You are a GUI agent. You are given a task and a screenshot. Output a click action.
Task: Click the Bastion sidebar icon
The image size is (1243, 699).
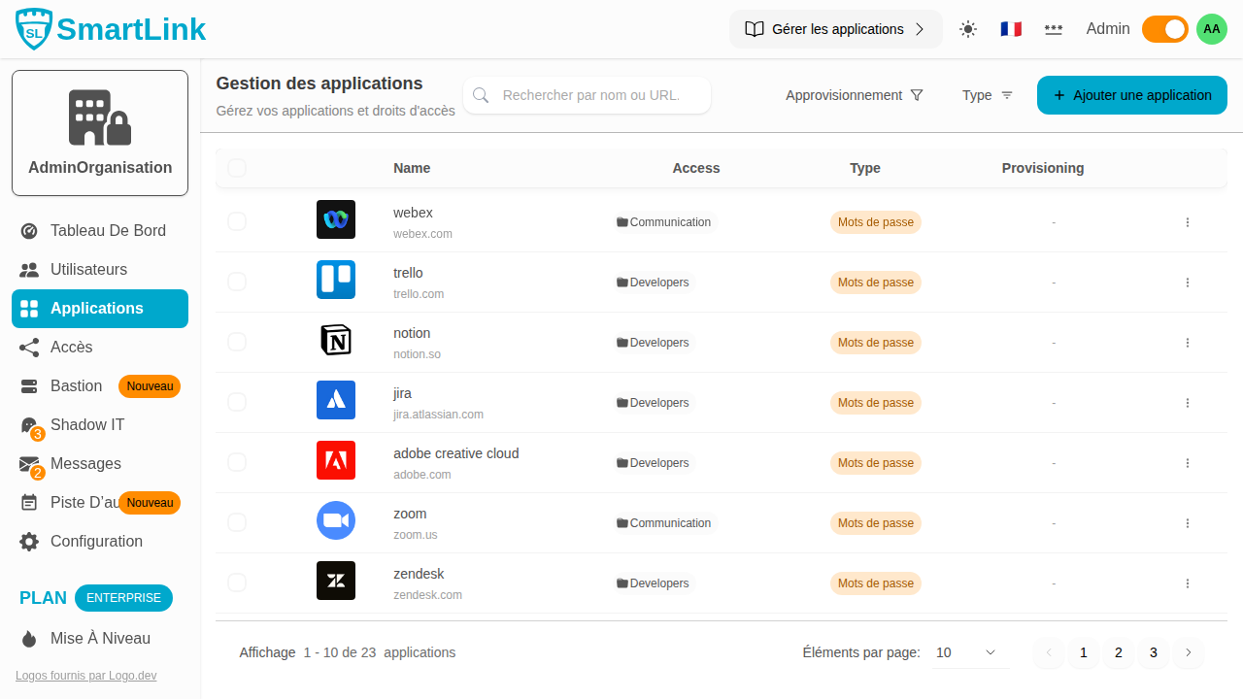[30, 385]
